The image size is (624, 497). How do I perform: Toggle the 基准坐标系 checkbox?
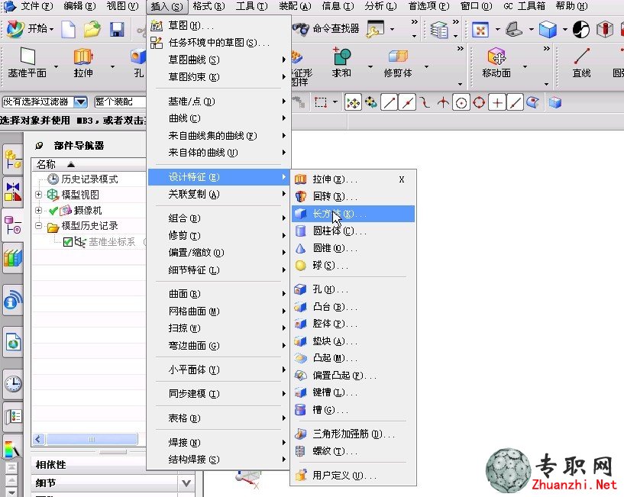[x=68, y=242]
